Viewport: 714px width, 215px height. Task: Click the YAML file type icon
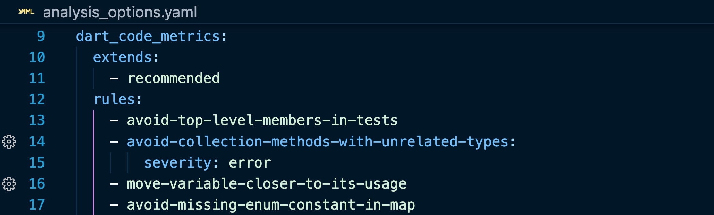(26, 12)
